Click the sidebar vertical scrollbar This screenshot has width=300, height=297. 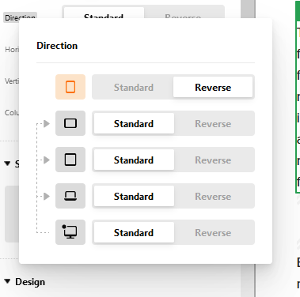247,9
